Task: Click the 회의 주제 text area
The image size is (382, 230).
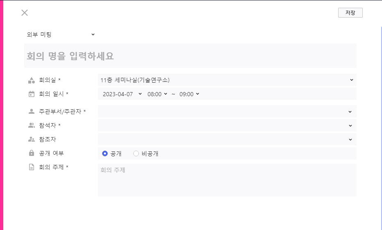Action: [227, 180]
